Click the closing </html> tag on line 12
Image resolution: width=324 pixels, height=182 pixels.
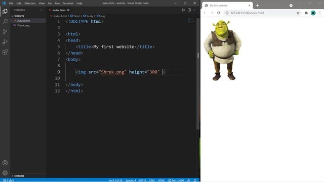(x=74, y=91)
